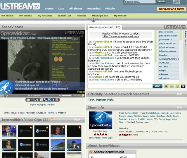Click the popout window icon in player bar

[83, 96]
